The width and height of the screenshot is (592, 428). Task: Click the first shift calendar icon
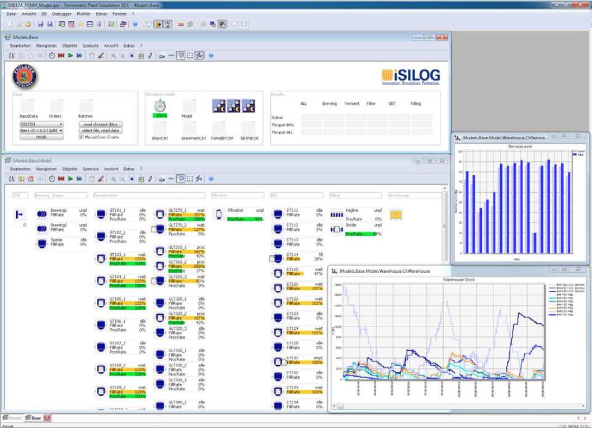[219, 106]
